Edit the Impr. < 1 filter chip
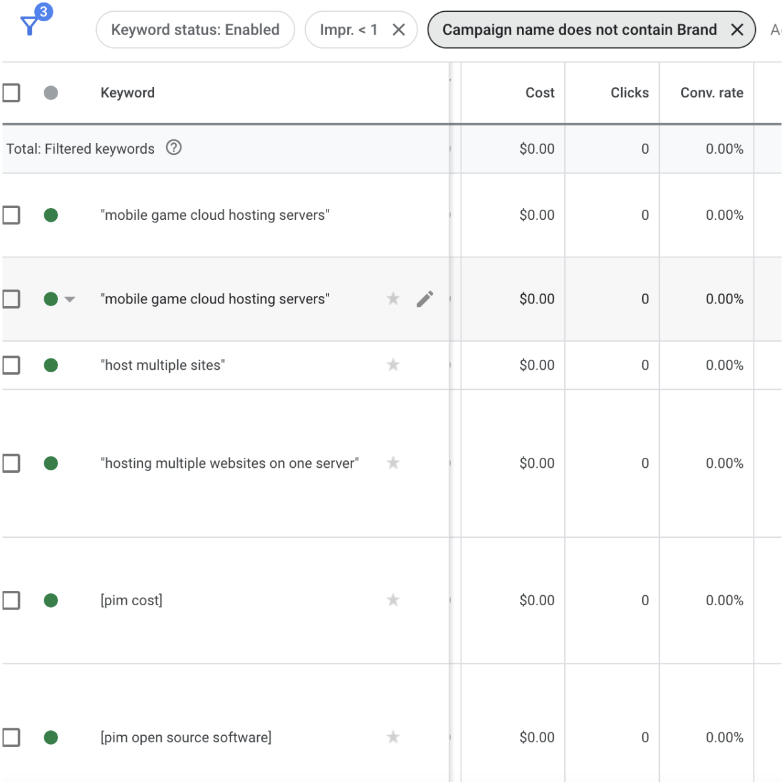Screen dimensions: 784x782 348,30
